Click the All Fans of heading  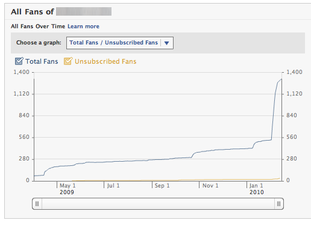[33, 11]
